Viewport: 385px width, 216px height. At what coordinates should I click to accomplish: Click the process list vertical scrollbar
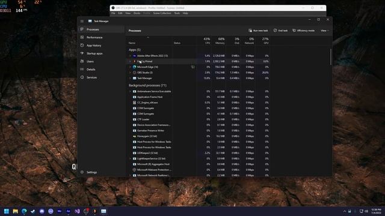click(331, 57)
